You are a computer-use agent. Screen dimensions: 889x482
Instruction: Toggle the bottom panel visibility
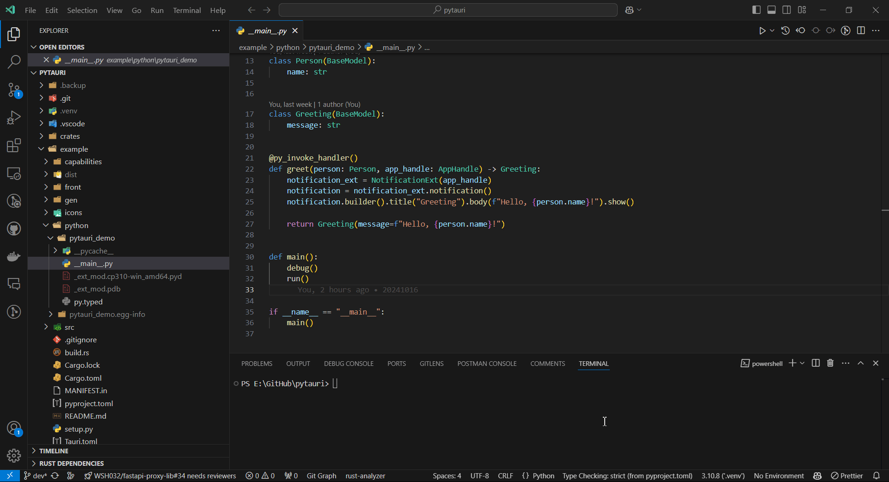point(771,10)
